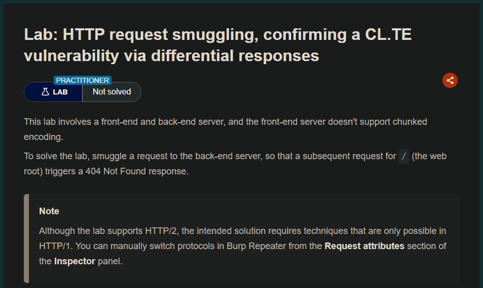Screen dimensions: 483x288
Task: Click the bold Request attributes text
Action: click(x=364, y=246)
